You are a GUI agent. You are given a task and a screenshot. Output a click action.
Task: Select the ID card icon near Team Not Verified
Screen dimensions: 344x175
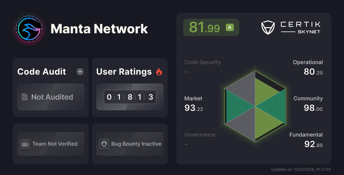[x=25, y=144]
